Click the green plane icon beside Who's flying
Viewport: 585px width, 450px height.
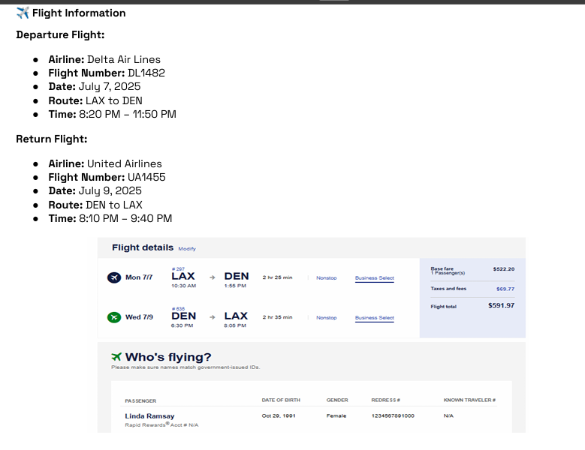coord(116,357)
